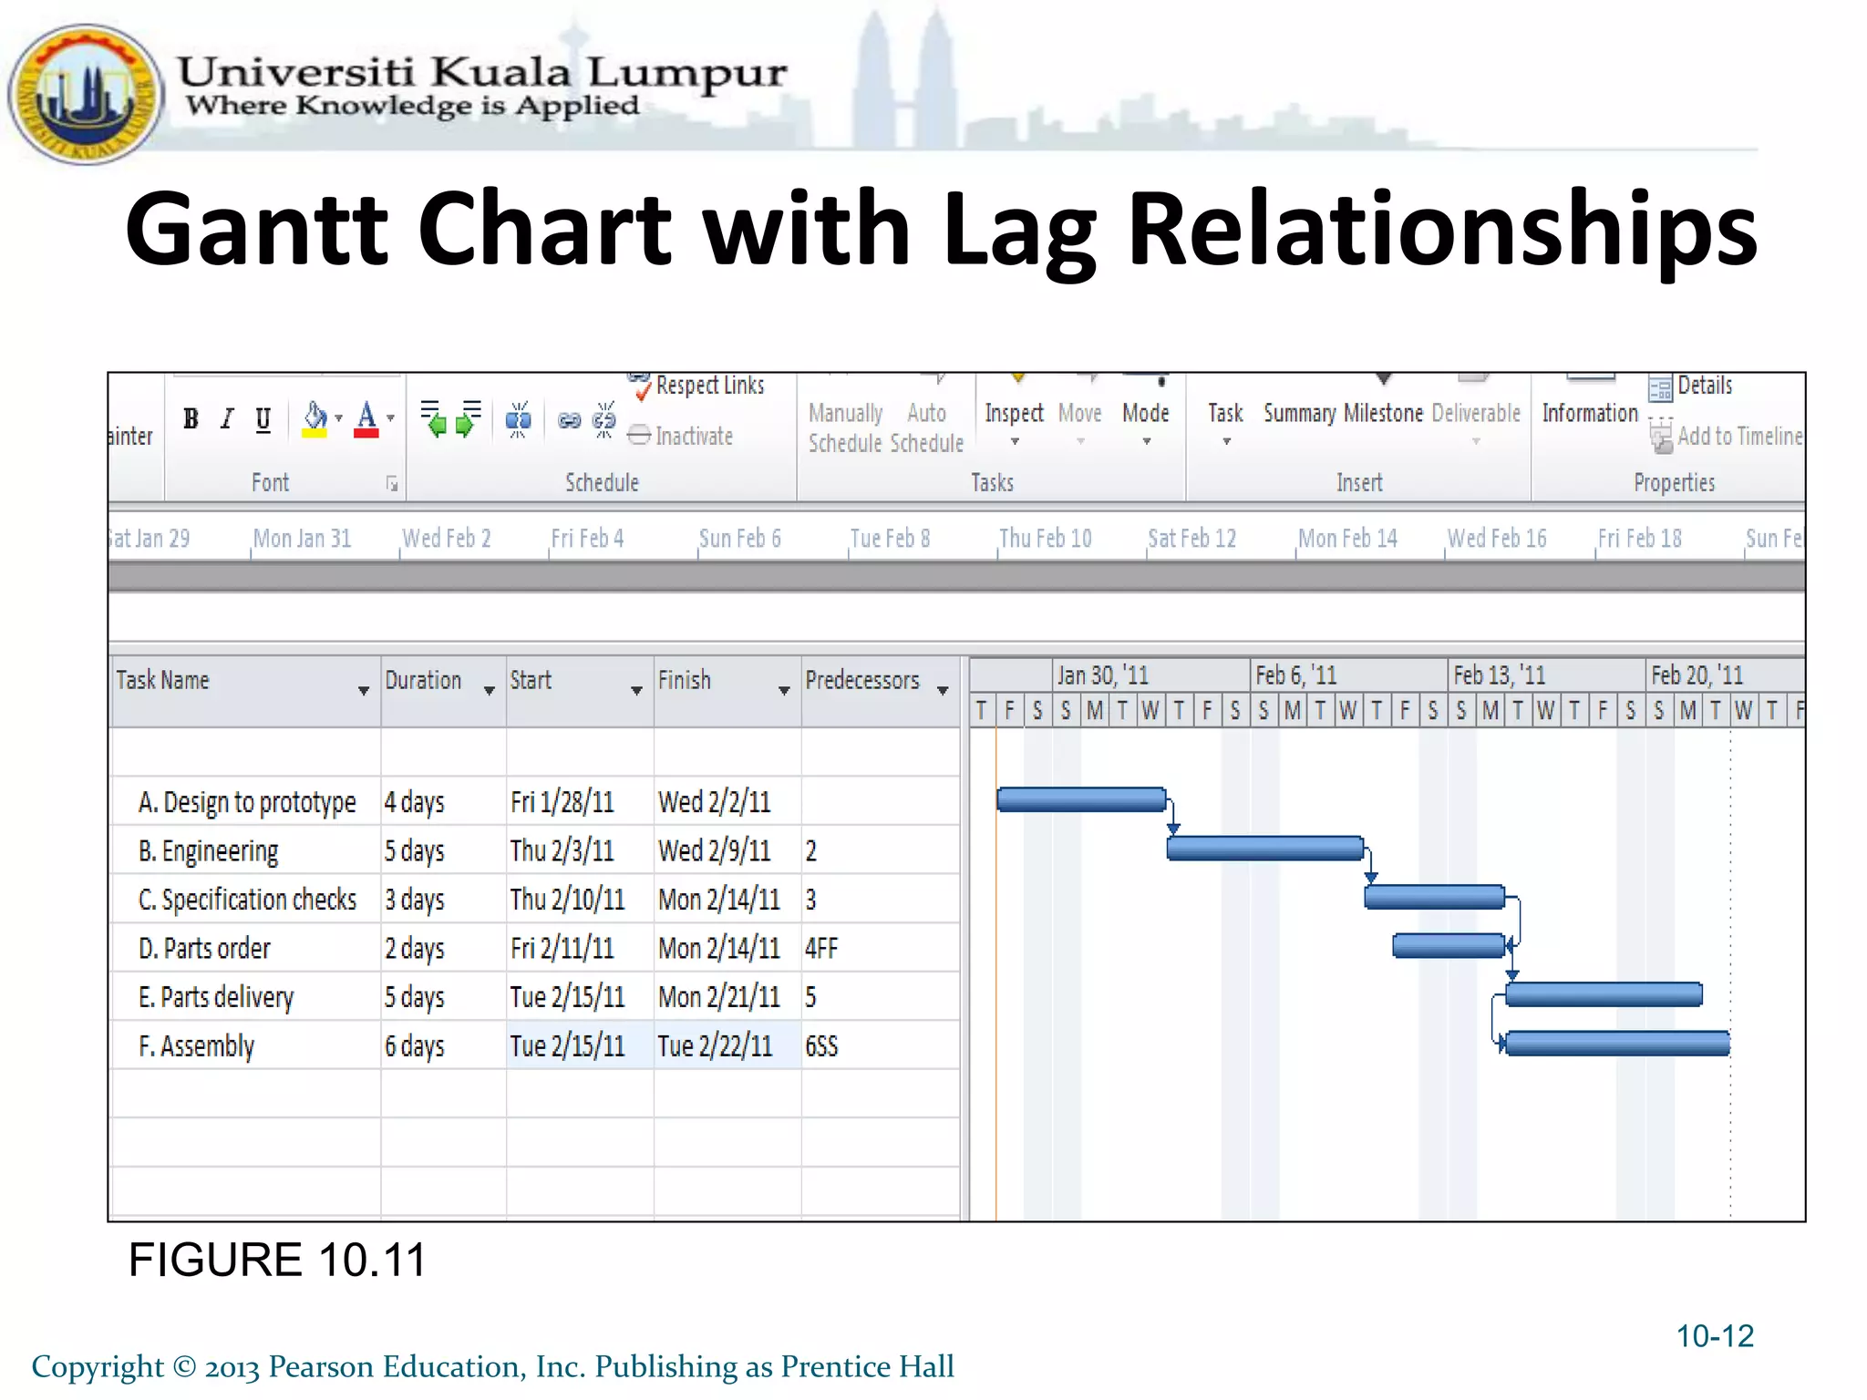The height and width of the screenshot is (1400, 1867).
Task: Open the Start column filter arrow
Action: tap(637, 691)
